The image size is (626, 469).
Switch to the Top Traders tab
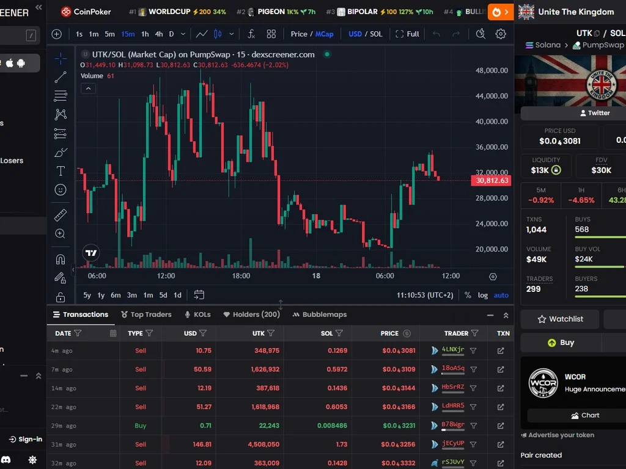146,314
